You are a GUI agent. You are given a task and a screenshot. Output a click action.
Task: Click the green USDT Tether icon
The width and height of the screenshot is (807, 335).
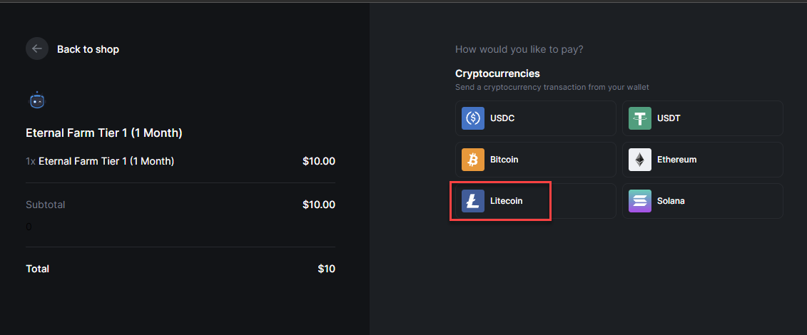pyautogui.click(x=640, y=118)
